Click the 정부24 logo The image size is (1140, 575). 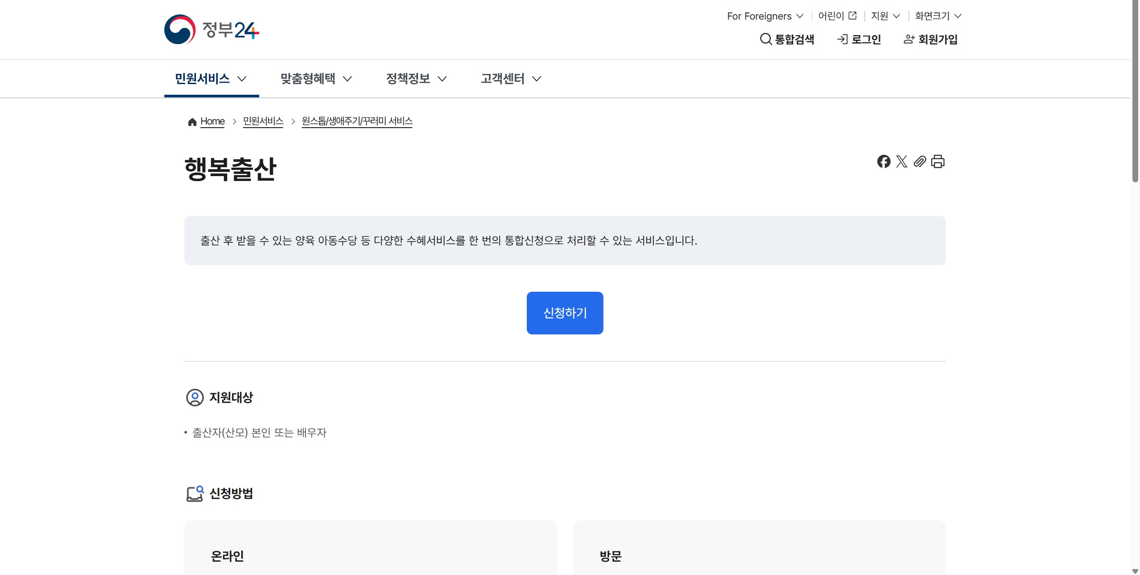point(212,30)
